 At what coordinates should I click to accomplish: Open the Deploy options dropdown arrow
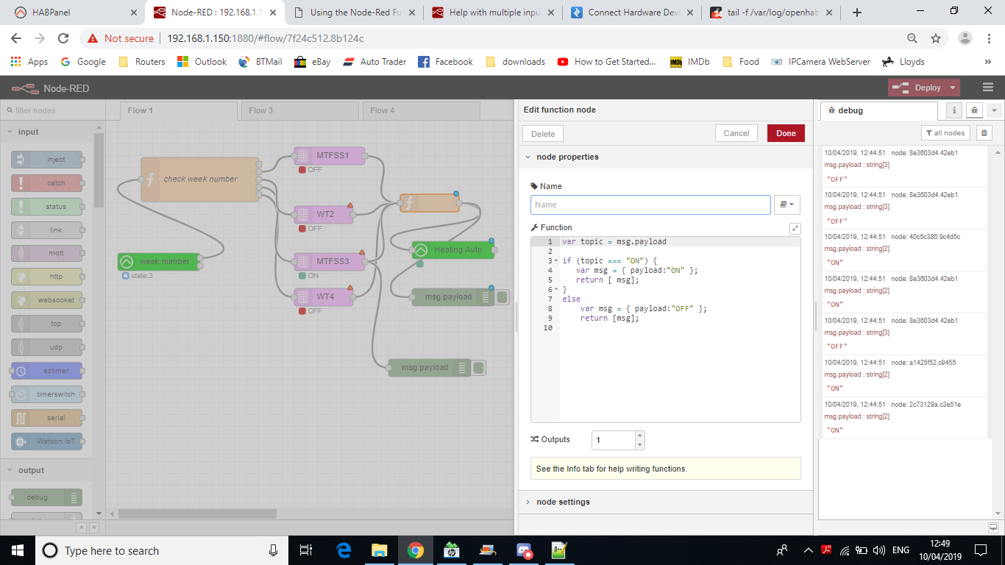pos(953,88)
